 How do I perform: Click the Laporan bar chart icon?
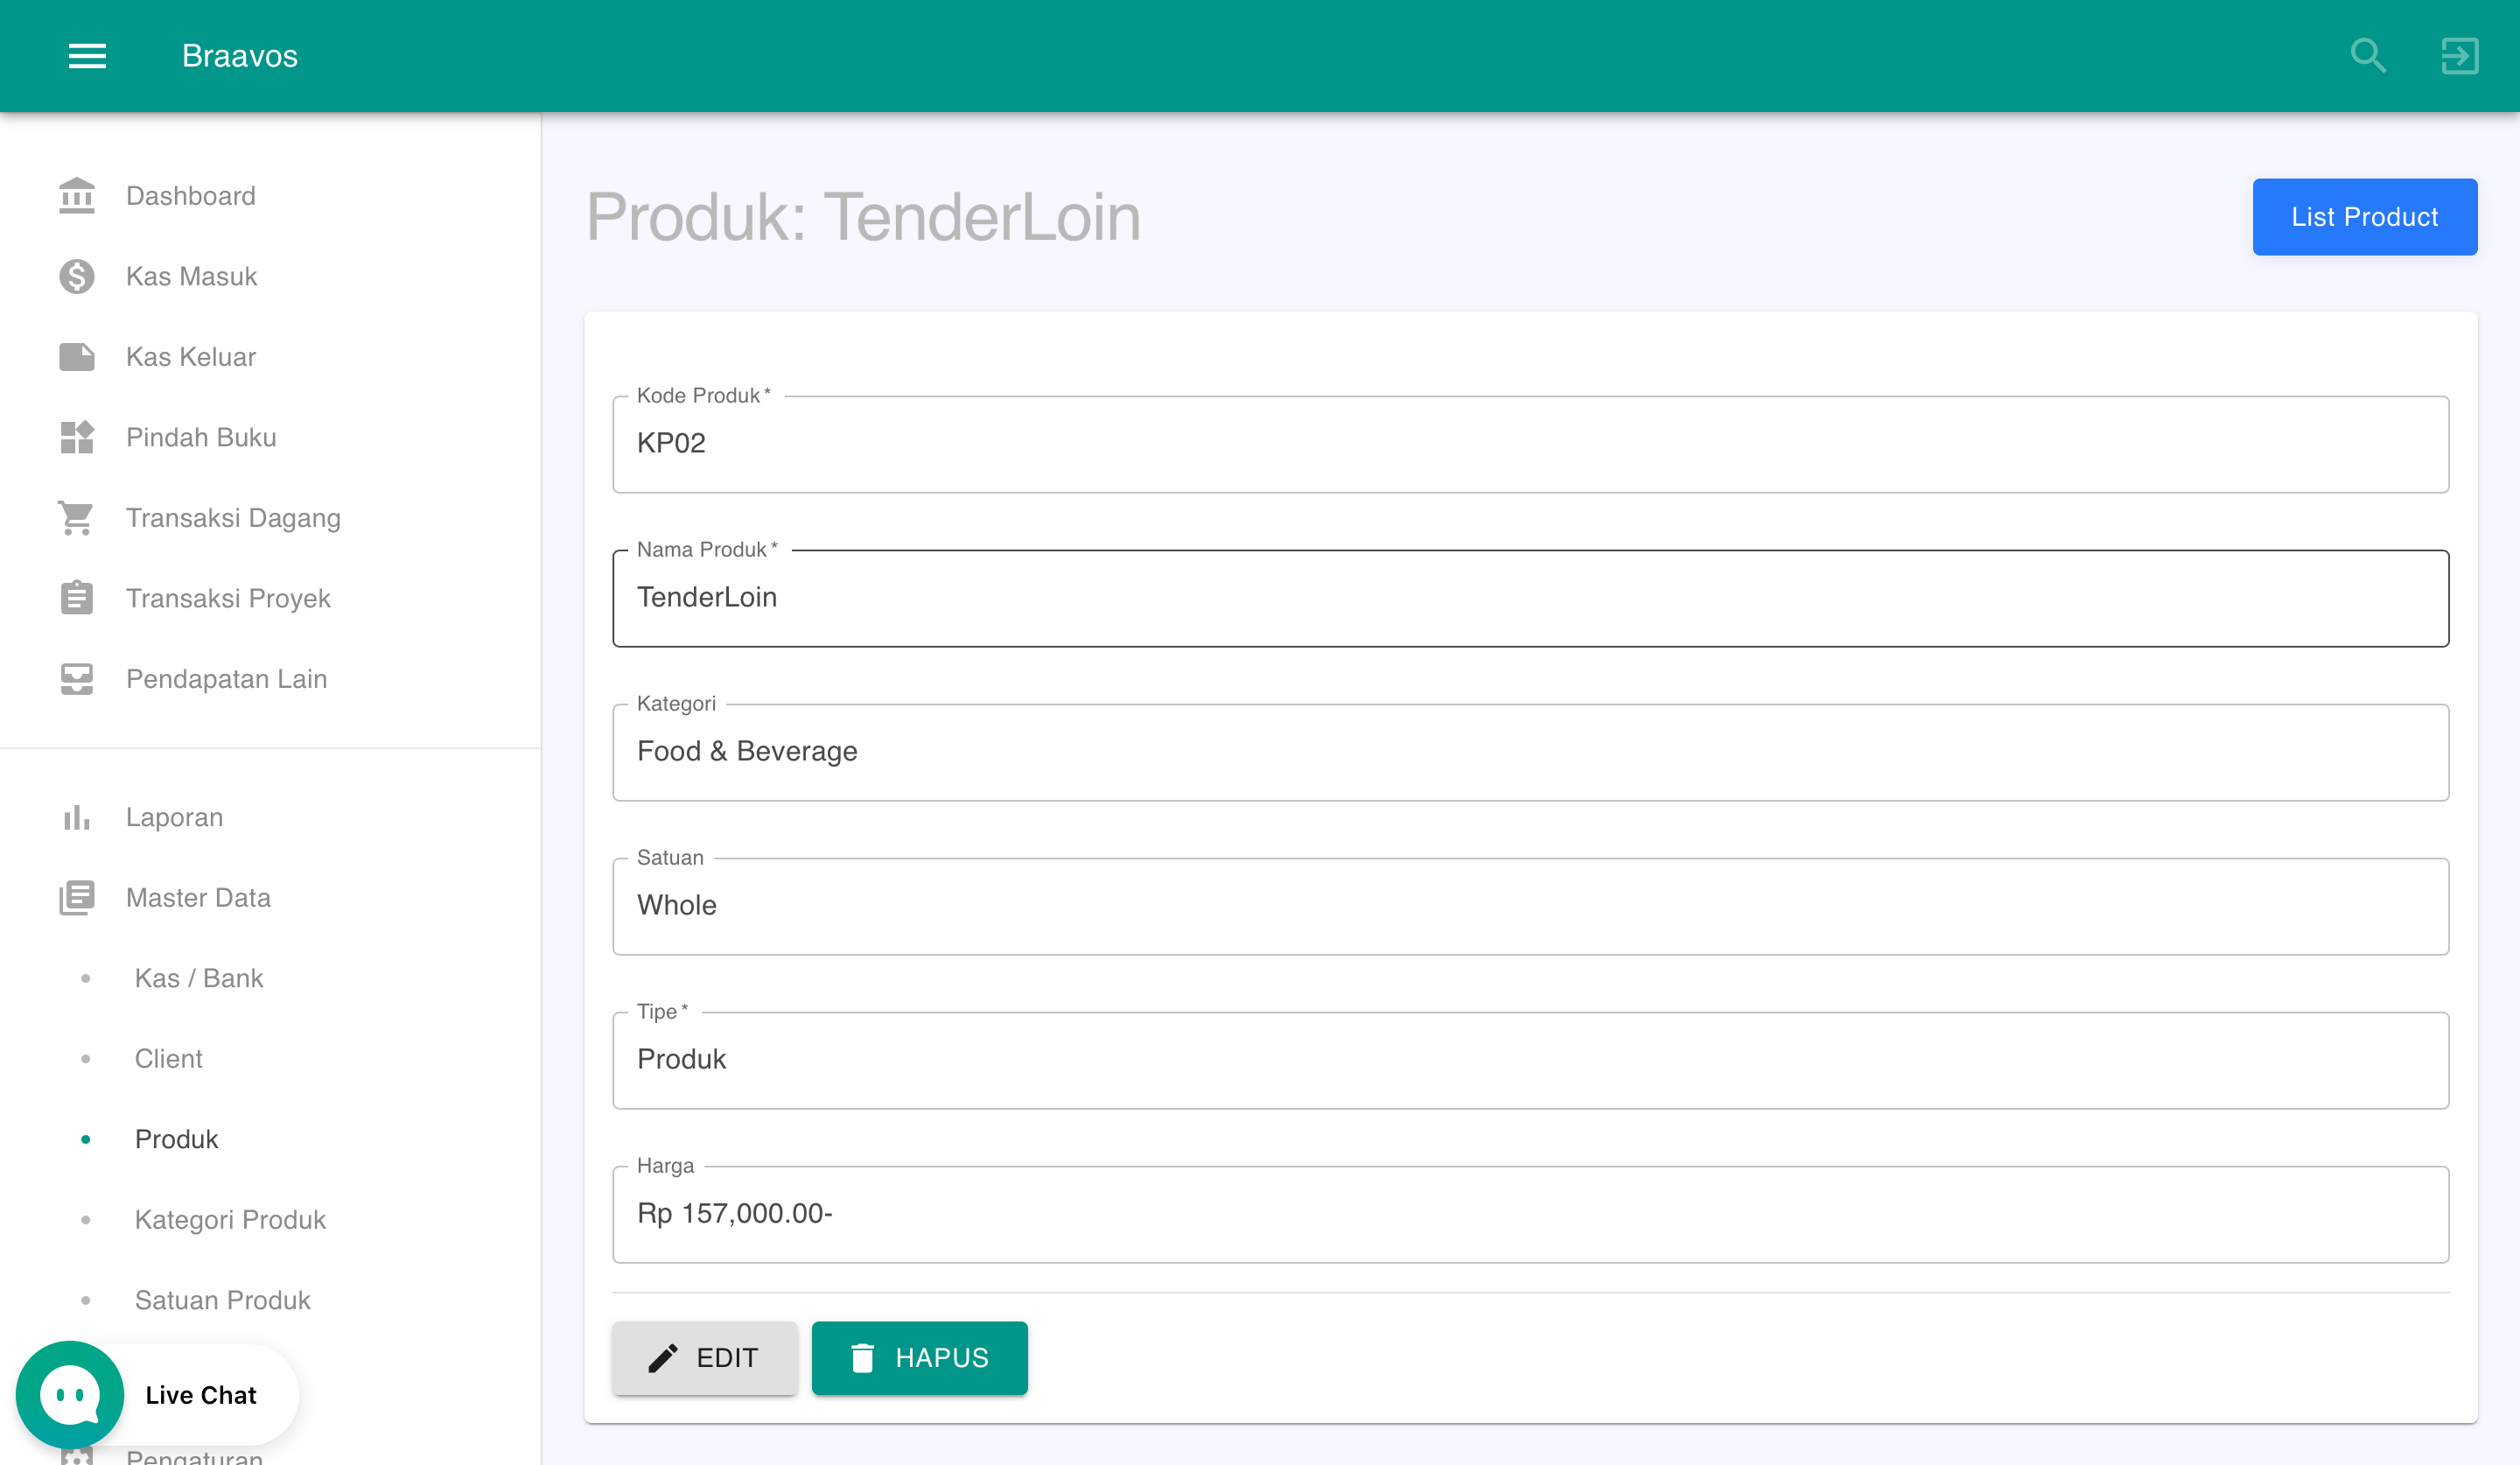click(77, 817)
